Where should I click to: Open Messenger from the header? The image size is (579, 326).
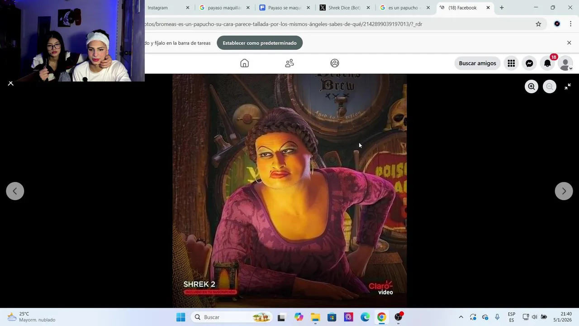pos(529,63)
